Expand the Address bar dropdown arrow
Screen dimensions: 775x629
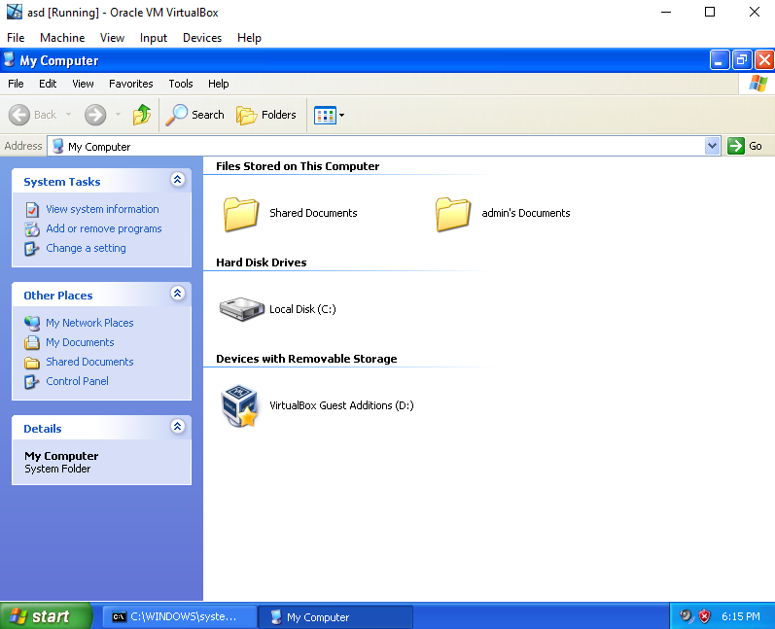(x=712, y=146)
